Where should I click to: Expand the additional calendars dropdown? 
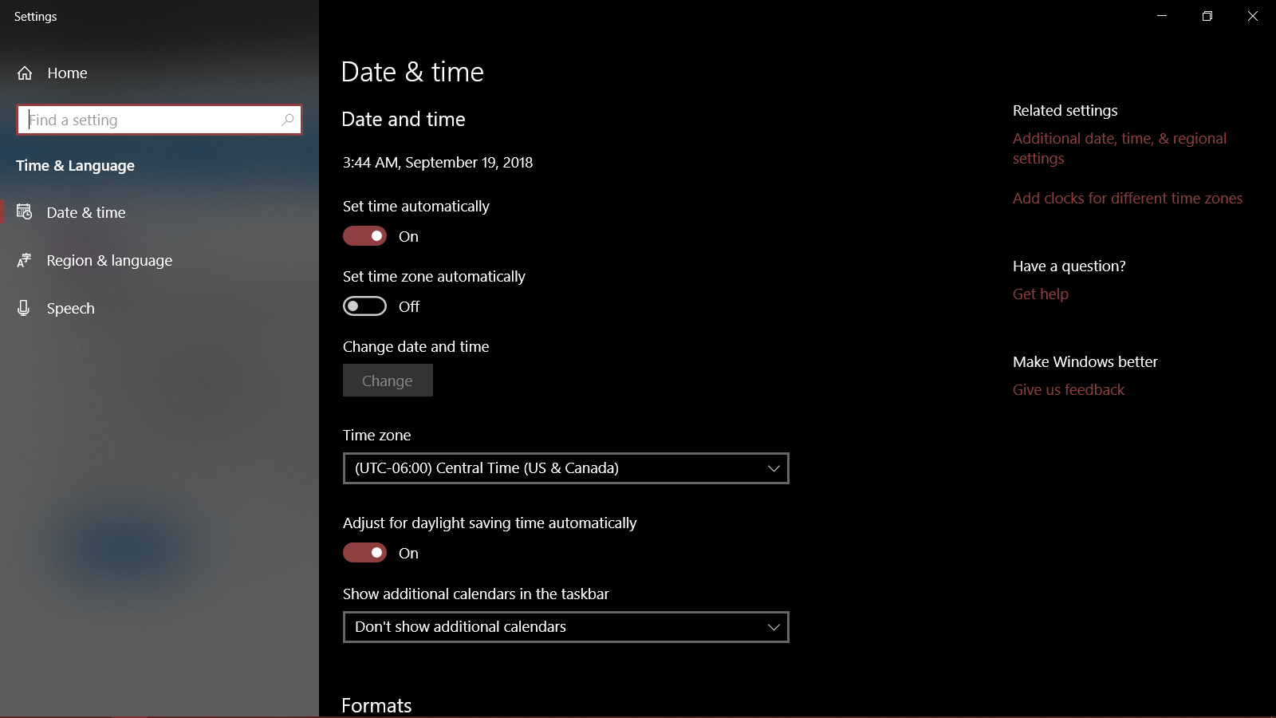566,627
